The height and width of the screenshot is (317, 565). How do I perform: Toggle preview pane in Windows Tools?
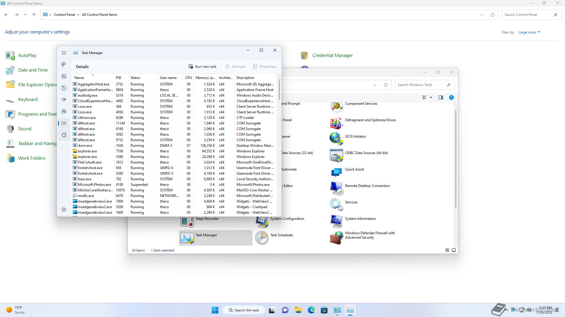[x=441, y=97]
